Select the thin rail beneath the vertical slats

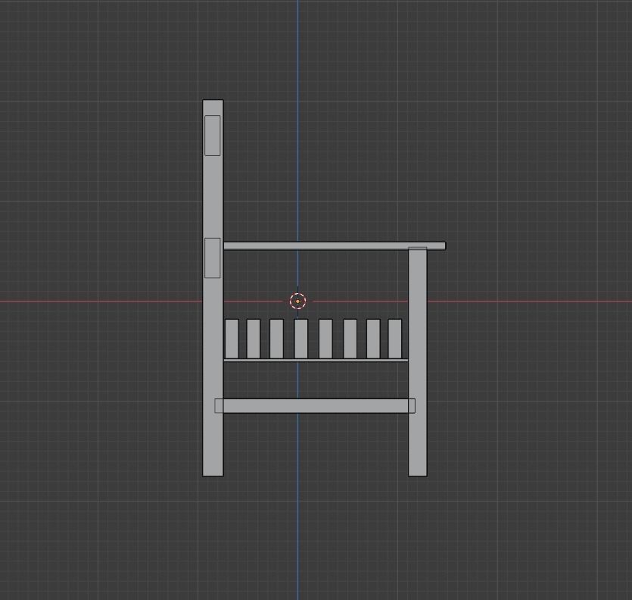tap(316, 361)
